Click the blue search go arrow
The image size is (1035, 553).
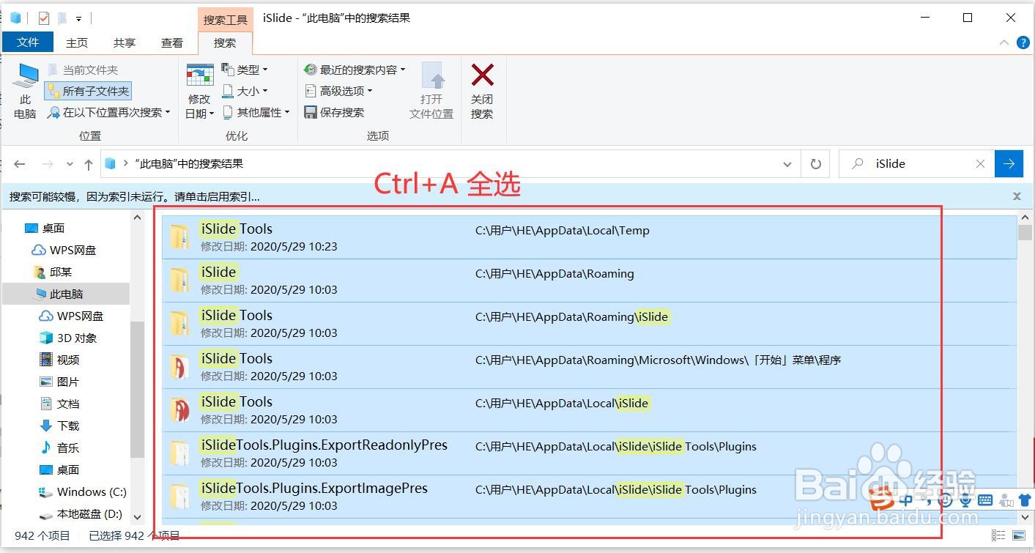pyautogui.click(x=1009, y=164)
